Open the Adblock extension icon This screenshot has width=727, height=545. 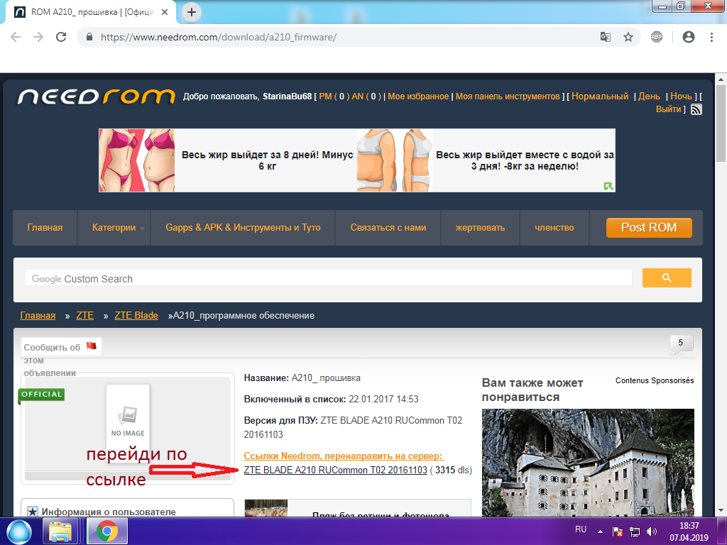point(657,37)
